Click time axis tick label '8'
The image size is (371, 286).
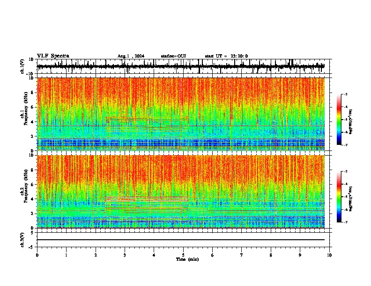click(x=271, y=255)
